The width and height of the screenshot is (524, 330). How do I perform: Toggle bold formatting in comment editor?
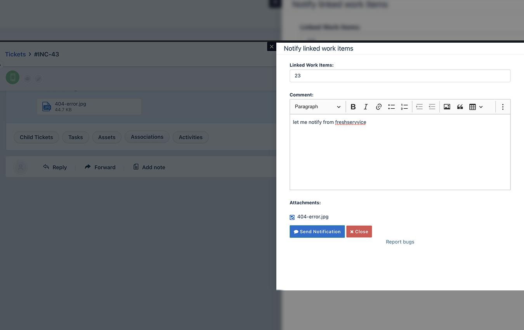(353, 107)
